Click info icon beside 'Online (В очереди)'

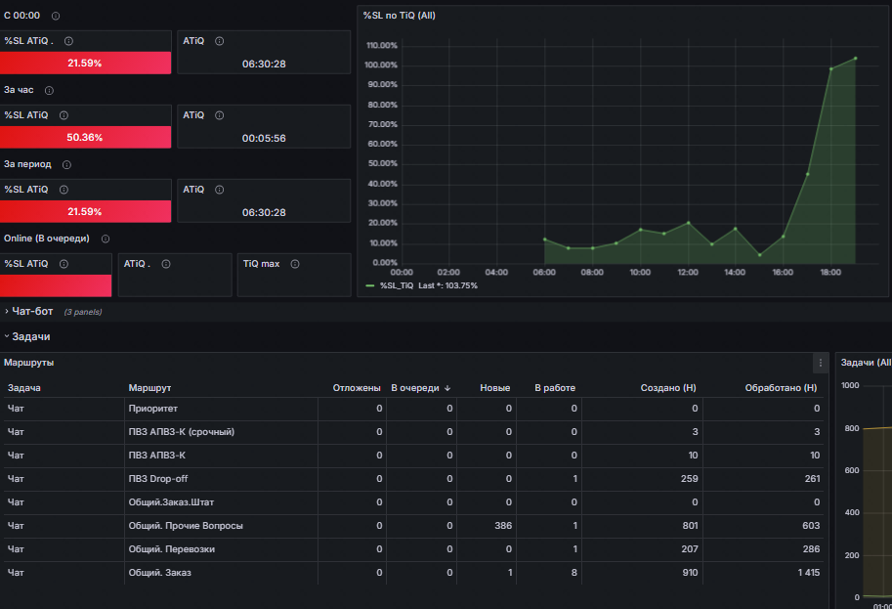(x=106, y=239)
